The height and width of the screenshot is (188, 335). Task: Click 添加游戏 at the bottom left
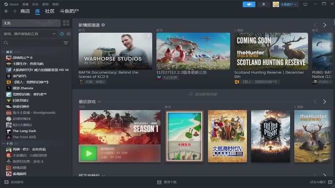click(14, 182)
